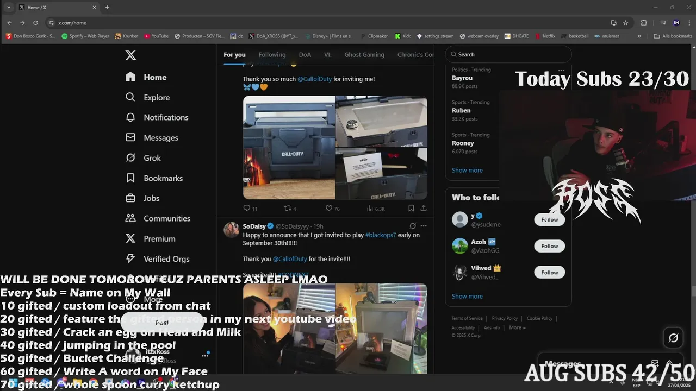This screenshot has height=391, width=696.
Task: Open the Krunker bookmark
Action: 126,36
